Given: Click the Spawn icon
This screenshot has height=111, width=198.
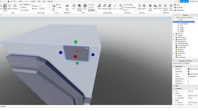Looking at the screenshot, I should pos(144,7).
